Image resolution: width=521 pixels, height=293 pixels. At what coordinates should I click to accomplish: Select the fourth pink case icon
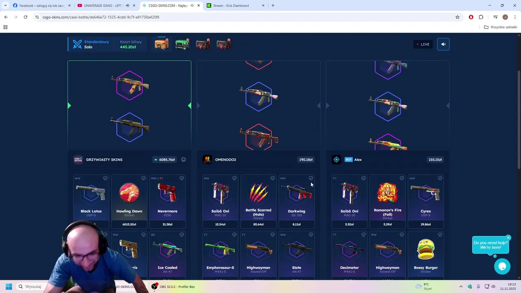[223, 44]
